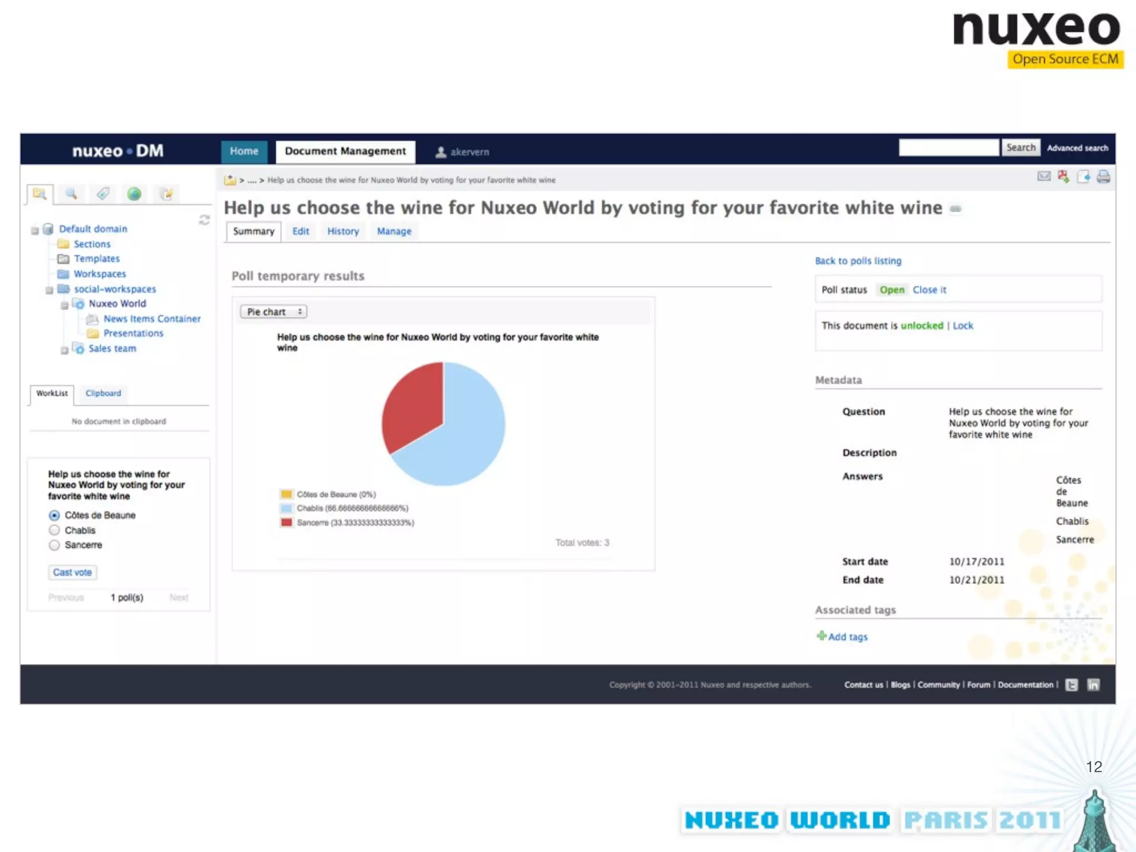The width and height of the screenshot is (1136, 852).
Task: Switch to the History tab
Action: coord(343,231)
